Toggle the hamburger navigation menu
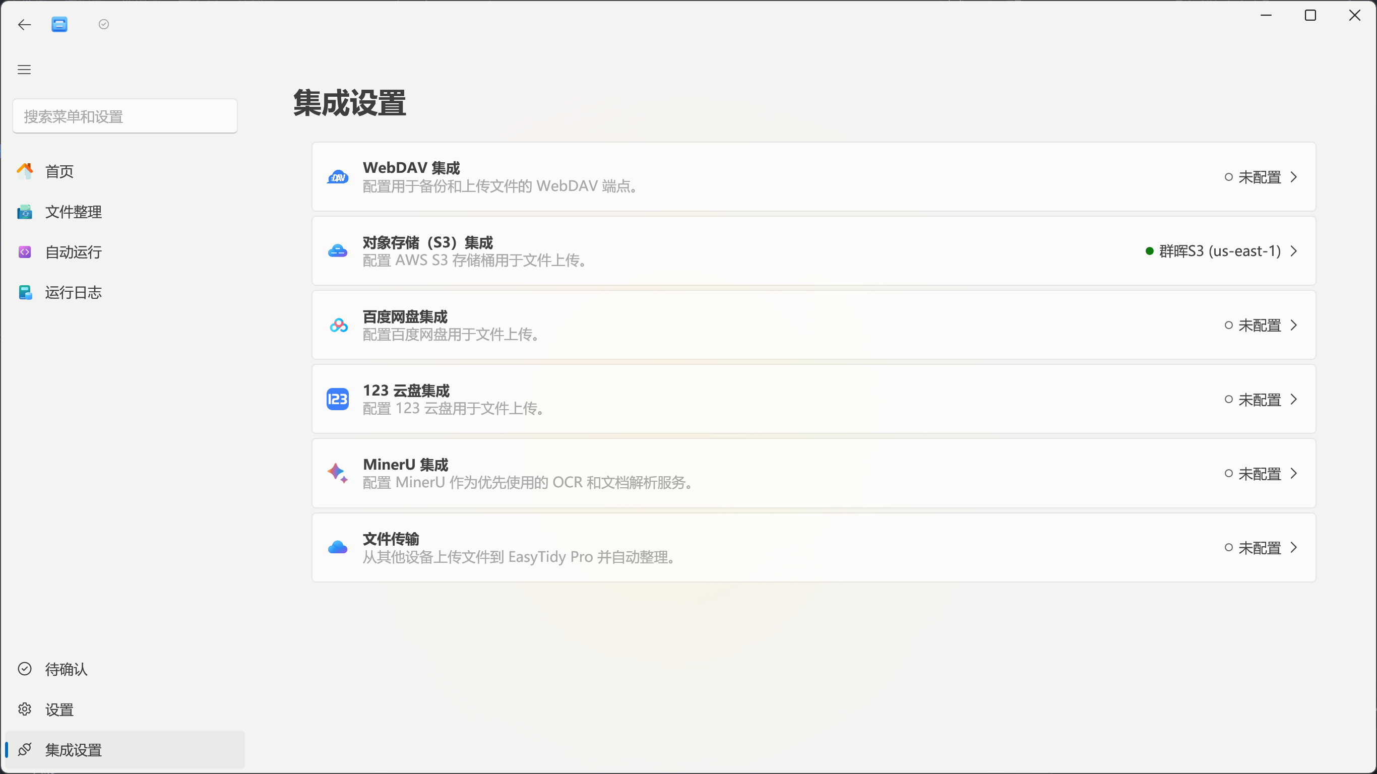The width and height of the screenshot is (1377, 774). [x=24, y=70]
